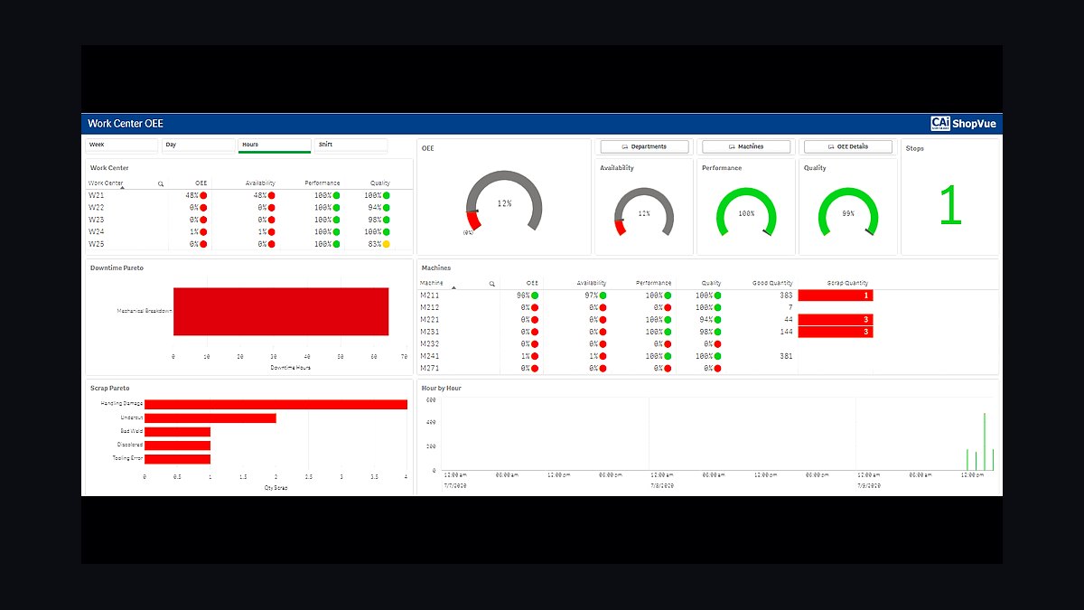Screen dimensions: 1084x610
Task: Select machine M212 in Machines table
Action: click(430, 308)
